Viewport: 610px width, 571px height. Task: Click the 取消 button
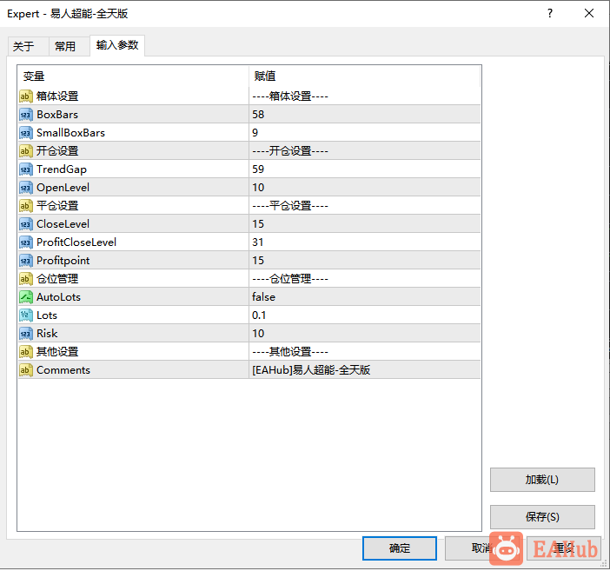481,548
